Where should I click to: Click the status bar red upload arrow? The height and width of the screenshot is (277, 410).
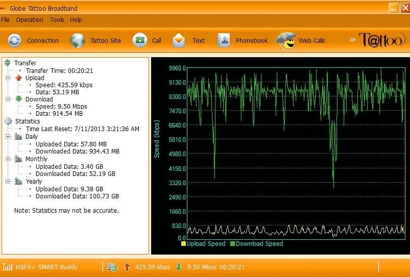pos(127,267)
